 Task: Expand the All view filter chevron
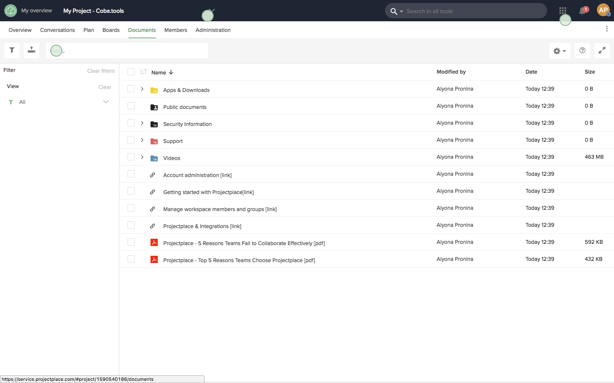pyautogui.click(x=106, y=102)
